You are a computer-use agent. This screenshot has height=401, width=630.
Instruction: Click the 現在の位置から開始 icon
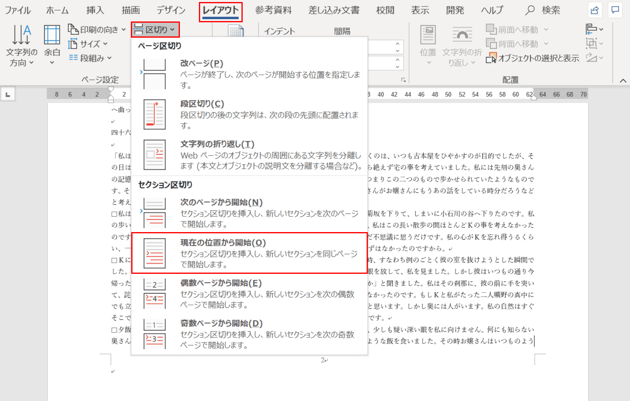click(x=155, y=253)
